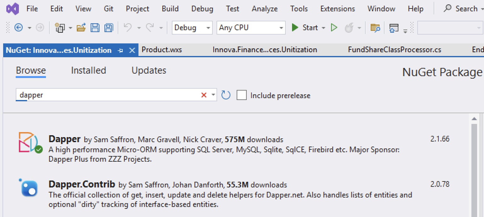The height and width of the screenshot is (217, 484).
Task: Click the Open File folder icon
Action: click(81, 28)
